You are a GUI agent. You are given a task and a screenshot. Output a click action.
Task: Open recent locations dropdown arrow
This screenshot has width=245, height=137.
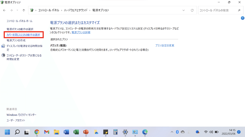(x=17, y=10)
